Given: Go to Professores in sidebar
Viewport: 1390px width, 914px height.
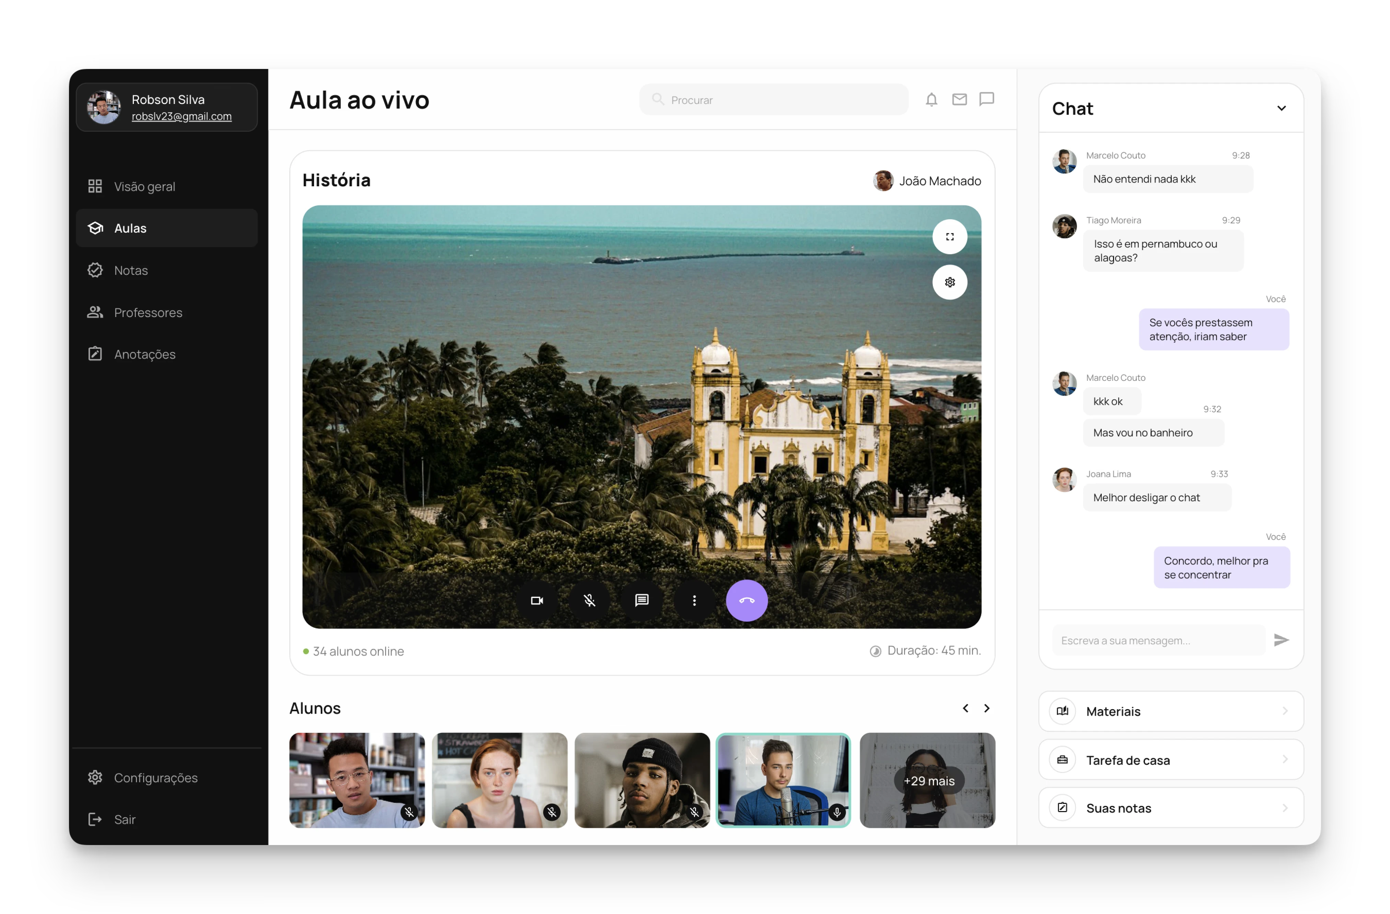Looking at the screenshot, I should click(148, 312).
